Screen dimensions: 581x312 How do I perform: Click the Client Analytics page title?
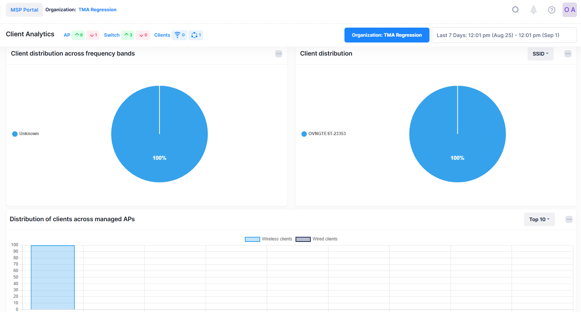click(x=30, y=34)
